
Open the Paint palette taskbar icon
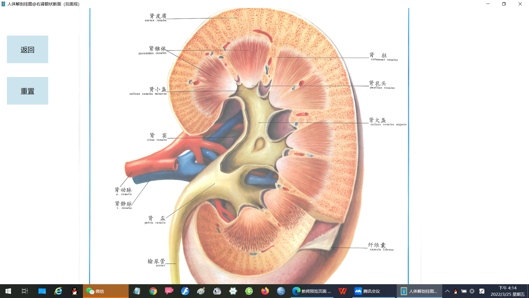(x=201, y=291)
